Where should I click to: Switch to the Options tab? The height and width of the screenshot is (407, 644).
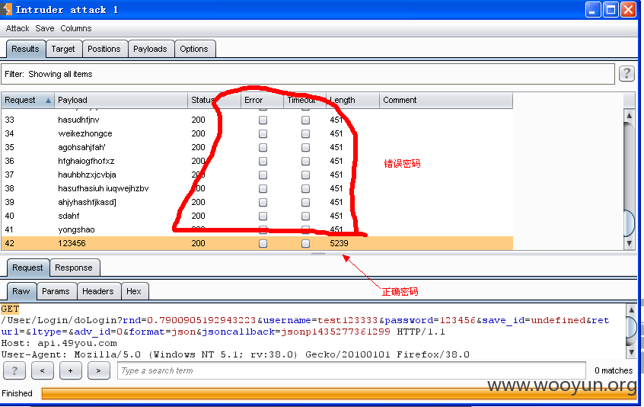coord(194,49)
